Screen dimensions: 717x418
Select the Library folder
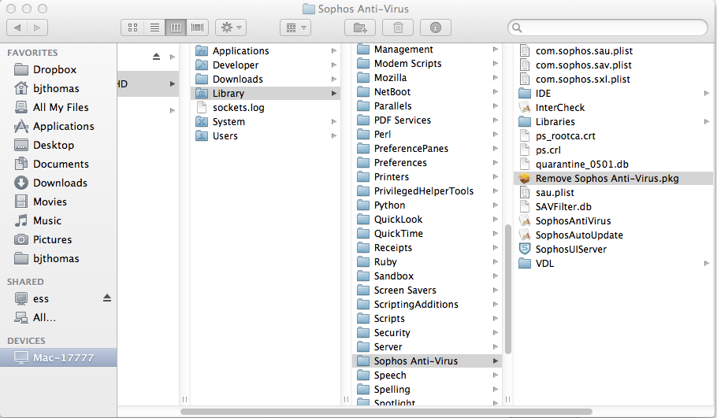266,93
